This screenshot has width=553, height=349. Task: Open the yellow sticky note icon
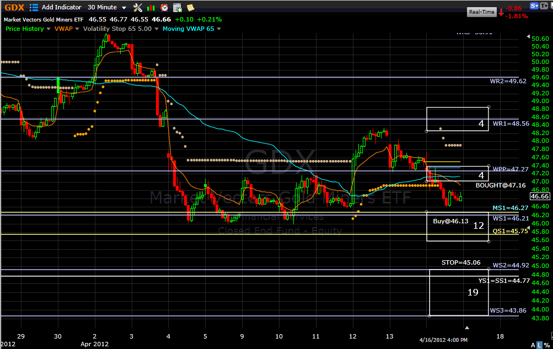tap(190, 8)
